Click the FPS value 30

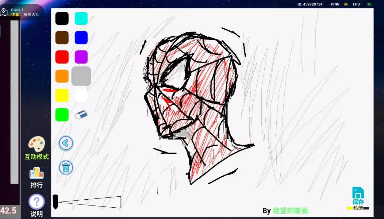pos(369,4)
